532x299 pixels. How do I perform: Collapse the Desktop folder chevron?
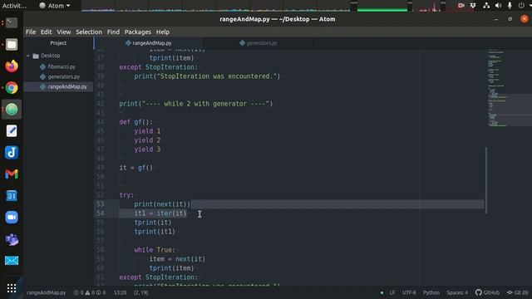click(28, 56)
